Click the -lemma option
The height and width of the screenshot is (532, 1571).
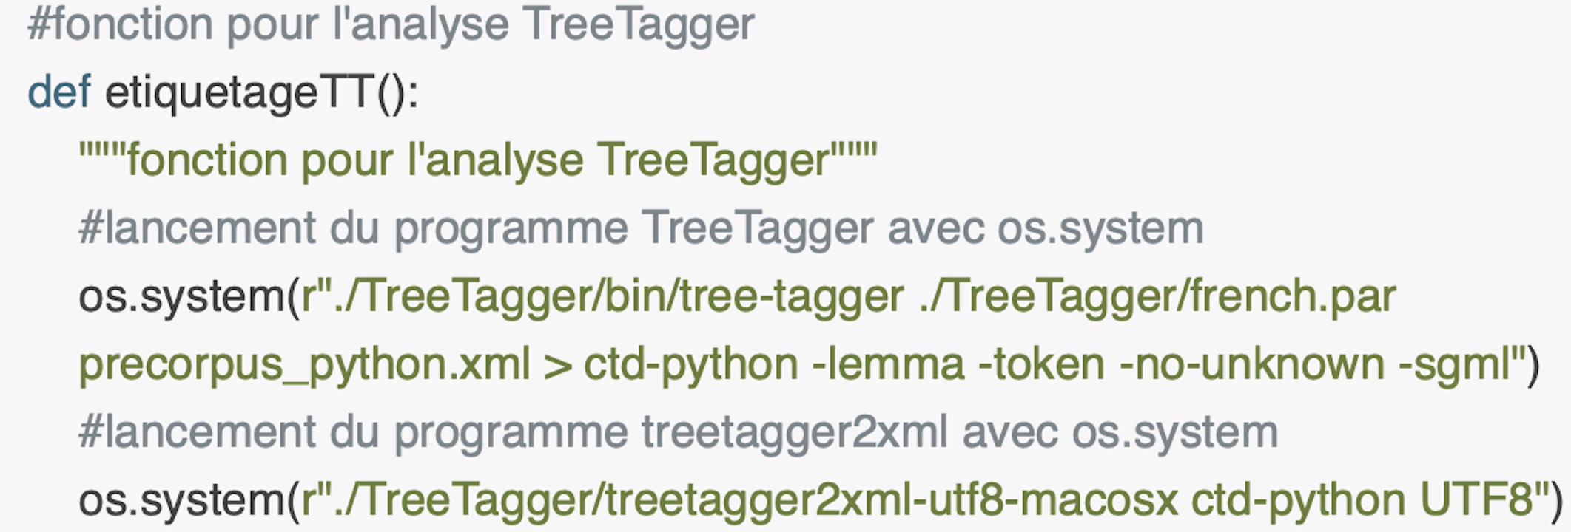point(888,365)
